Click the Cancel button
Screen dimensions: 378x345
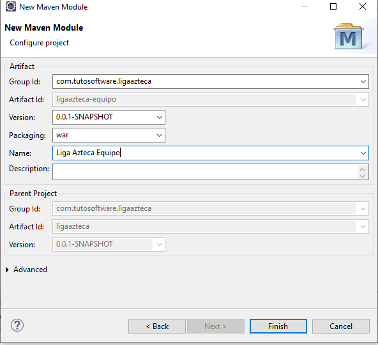[x=341, y=326]
